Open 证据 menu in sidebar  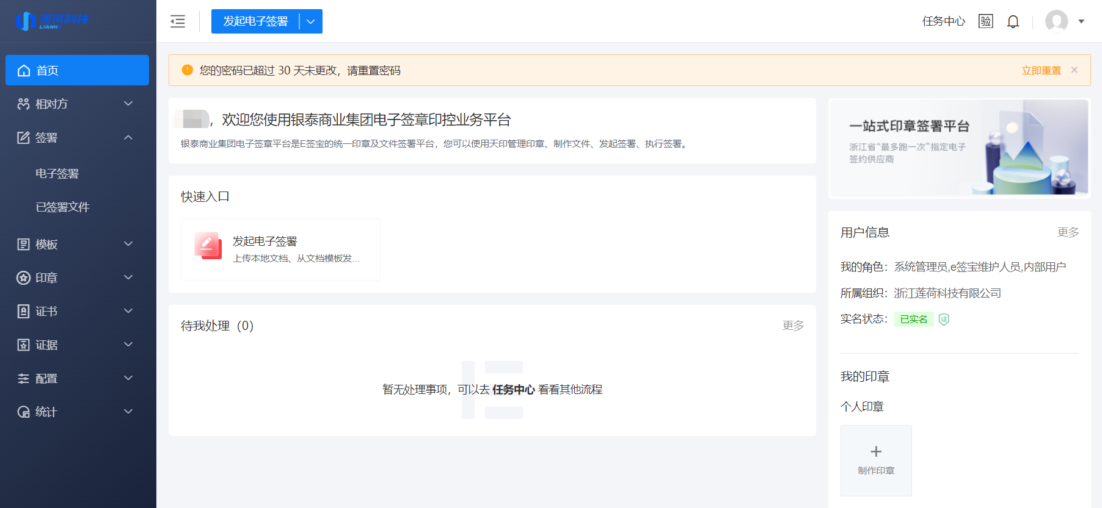click(77, 345)
